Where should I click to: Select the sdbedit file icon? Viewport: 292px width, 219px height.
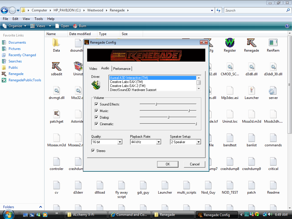click(x=56, y=67)
